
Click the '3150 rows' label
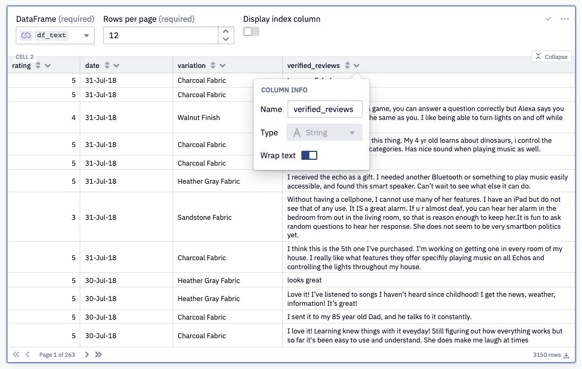[x=547, y=355]
